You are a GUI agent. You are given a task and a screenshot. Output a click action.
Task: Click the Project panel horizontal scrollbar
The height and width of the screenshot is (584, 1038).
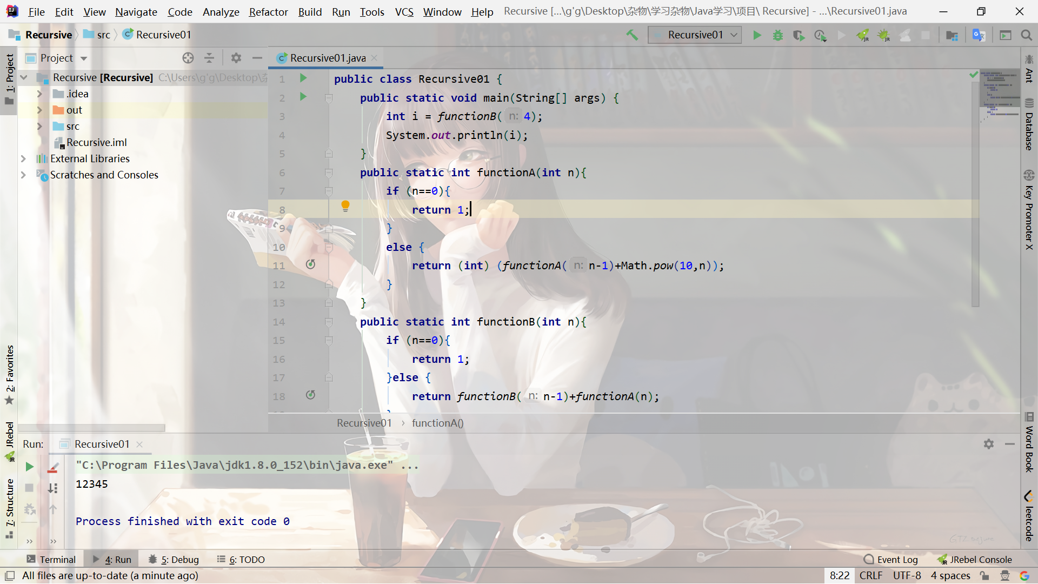(92, 428)
